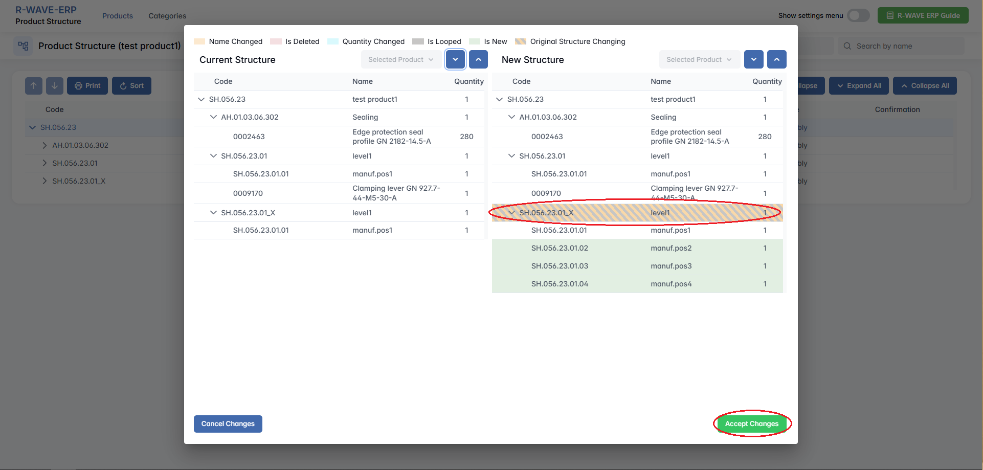This screenshot has height=470, width=983.
Task: Open Selected Product dropdown in New Structure
Action: 699,59
